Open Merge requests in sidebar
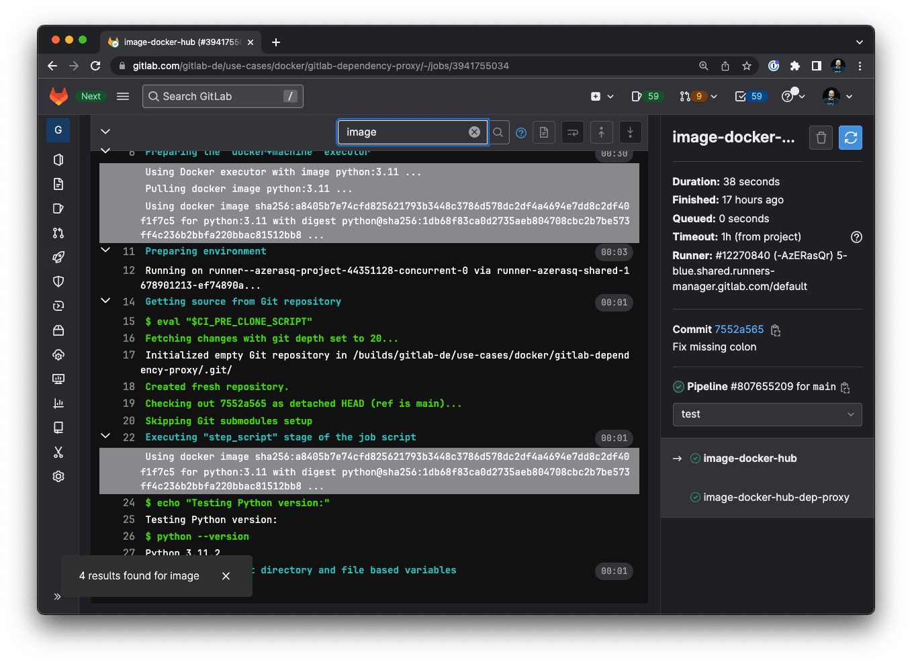Screen dimensions: 912x664 [58, 233]
